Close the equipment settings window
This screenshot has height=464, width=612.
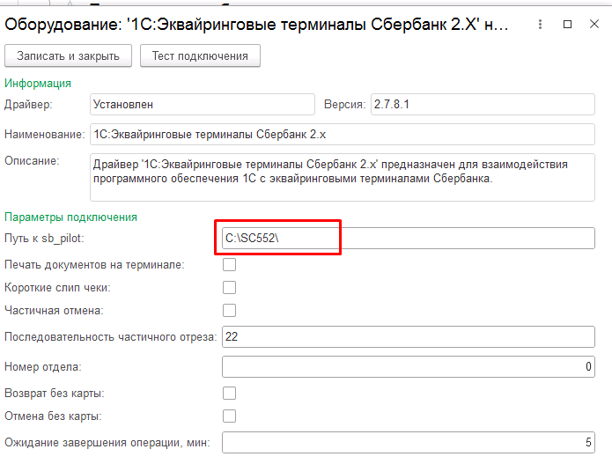click(x=594, y=24)
